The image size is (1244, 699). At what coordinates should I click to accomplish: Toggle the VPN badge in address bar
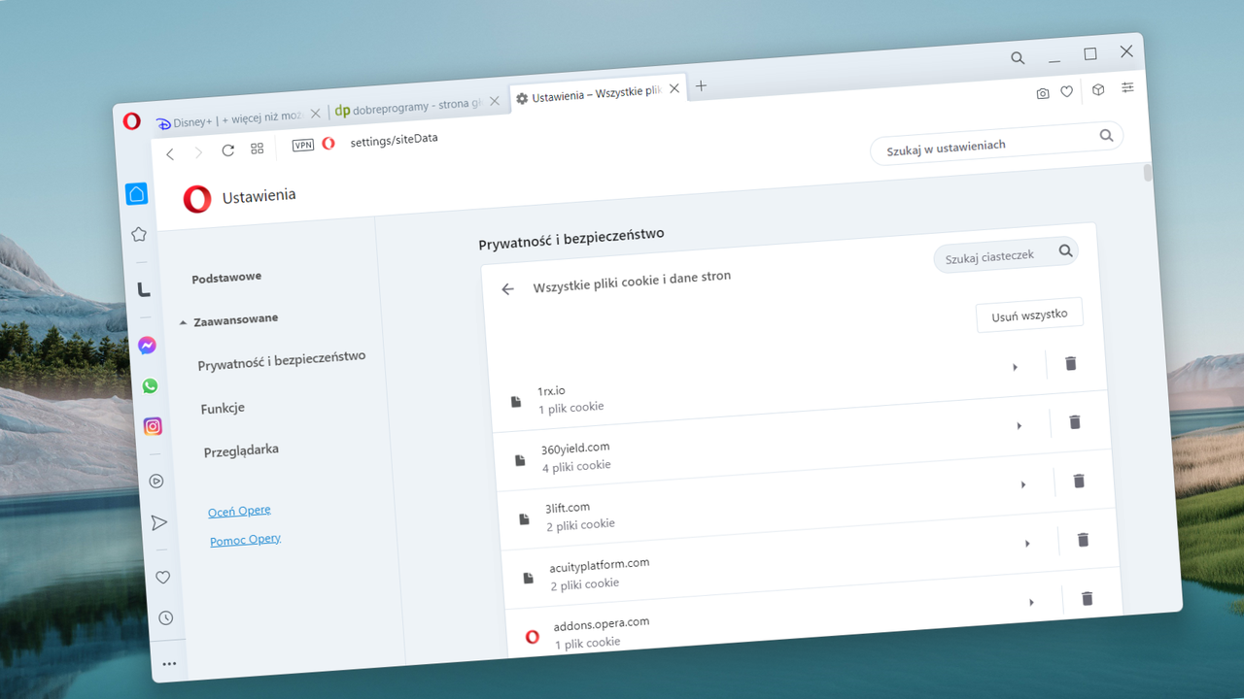pos(303,146)
